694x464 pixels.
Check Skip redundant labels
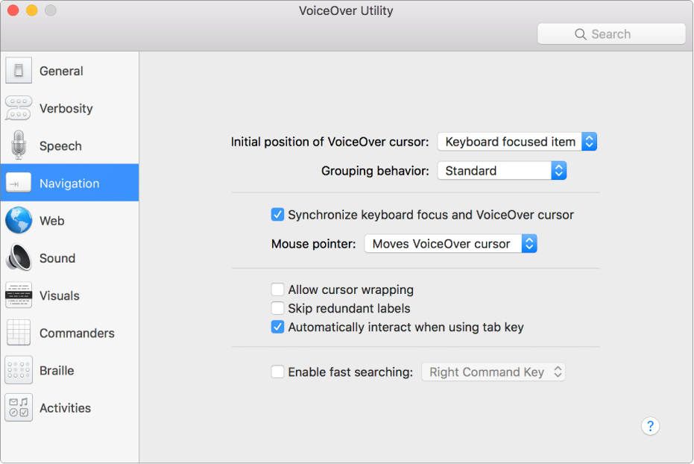[277, 308]
